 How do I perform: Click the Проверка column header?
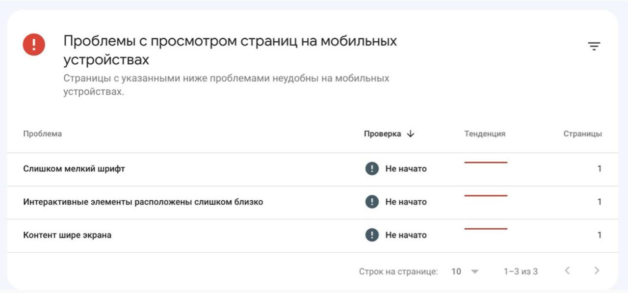[x=382, y=134]
